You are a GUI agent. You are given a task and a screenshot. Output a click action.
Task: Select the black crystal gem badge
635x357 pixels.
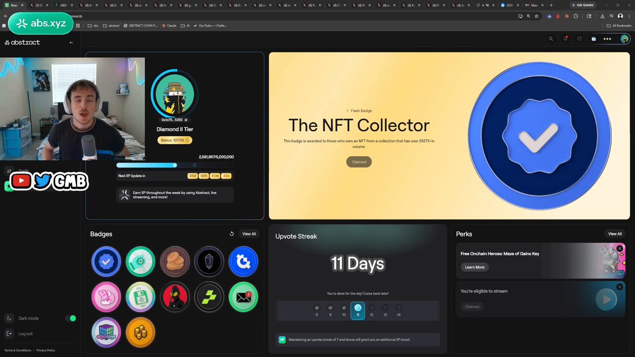209,261
